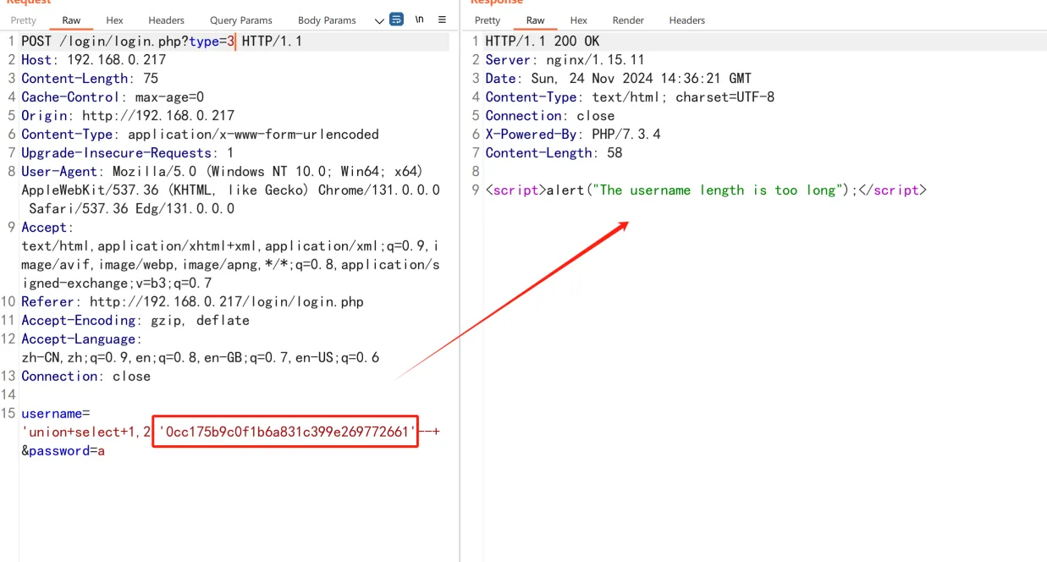Open the Request Hex tab
The image size is (1047, 562).
pos(114,20)
